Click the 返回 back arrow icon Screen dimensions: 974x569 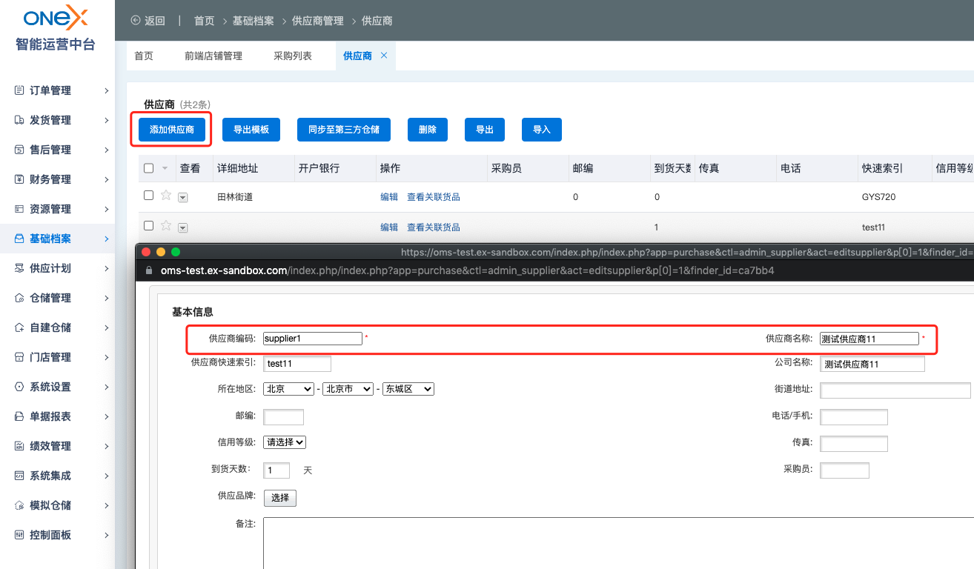(x=135, y=21)
